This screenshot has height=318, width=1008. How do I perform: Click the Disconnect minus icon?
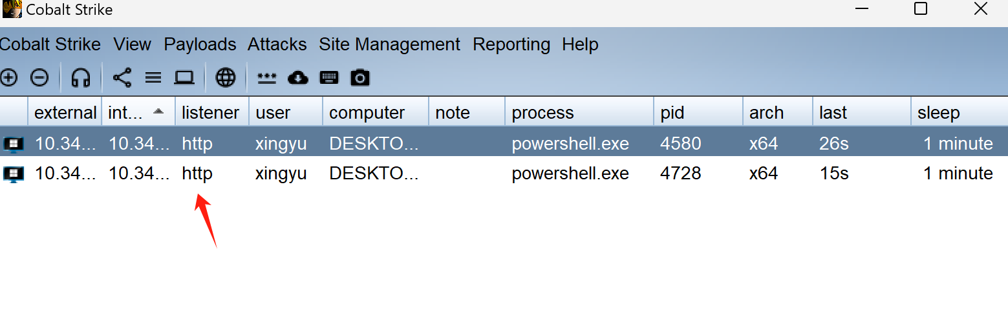point(39,78)
